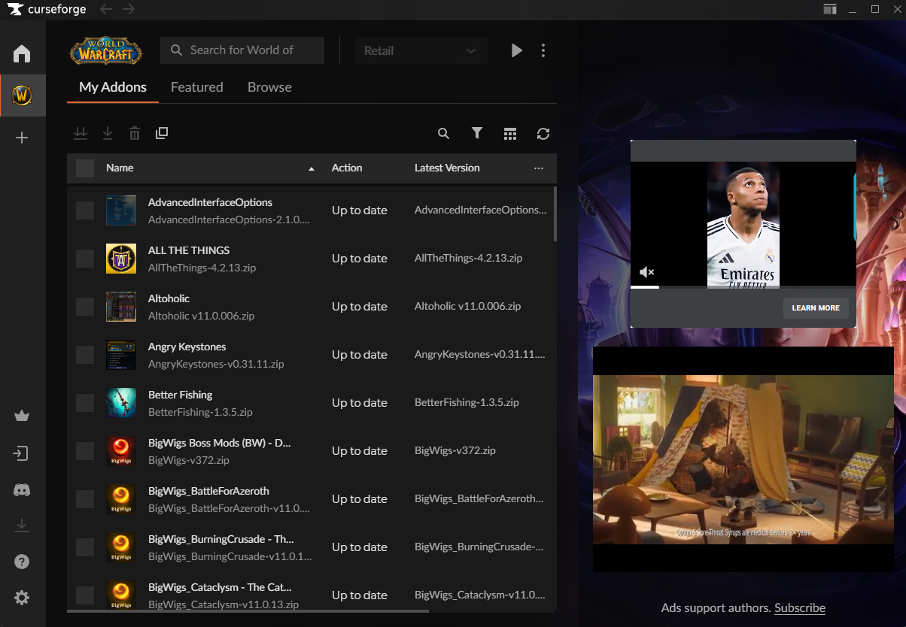Click the Angry Keystones addon name

(x=187, y=347)
